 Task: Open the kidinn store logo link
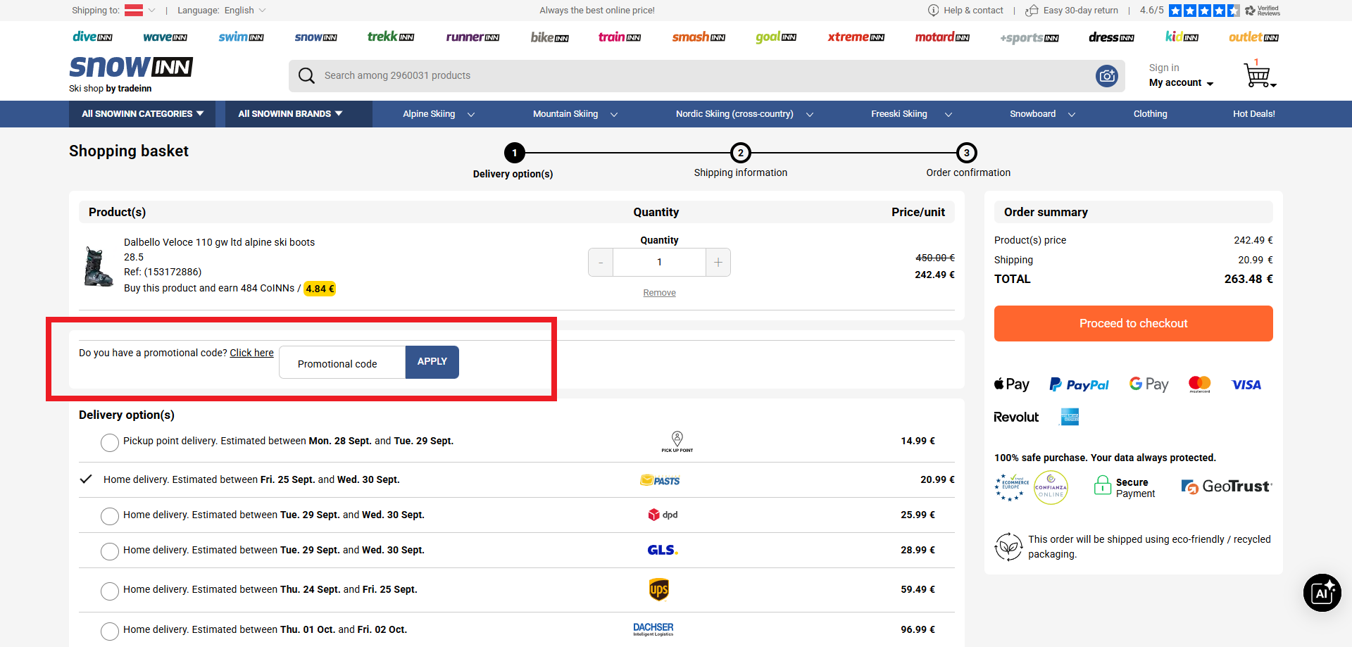1182,37
